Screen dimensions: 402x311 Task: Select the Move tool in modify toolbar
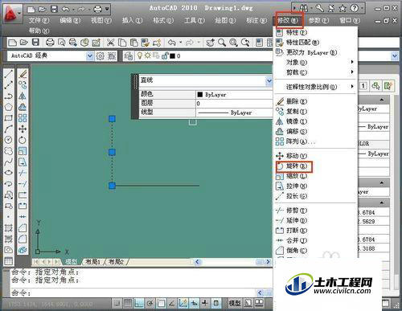click(x=23, y=129)
